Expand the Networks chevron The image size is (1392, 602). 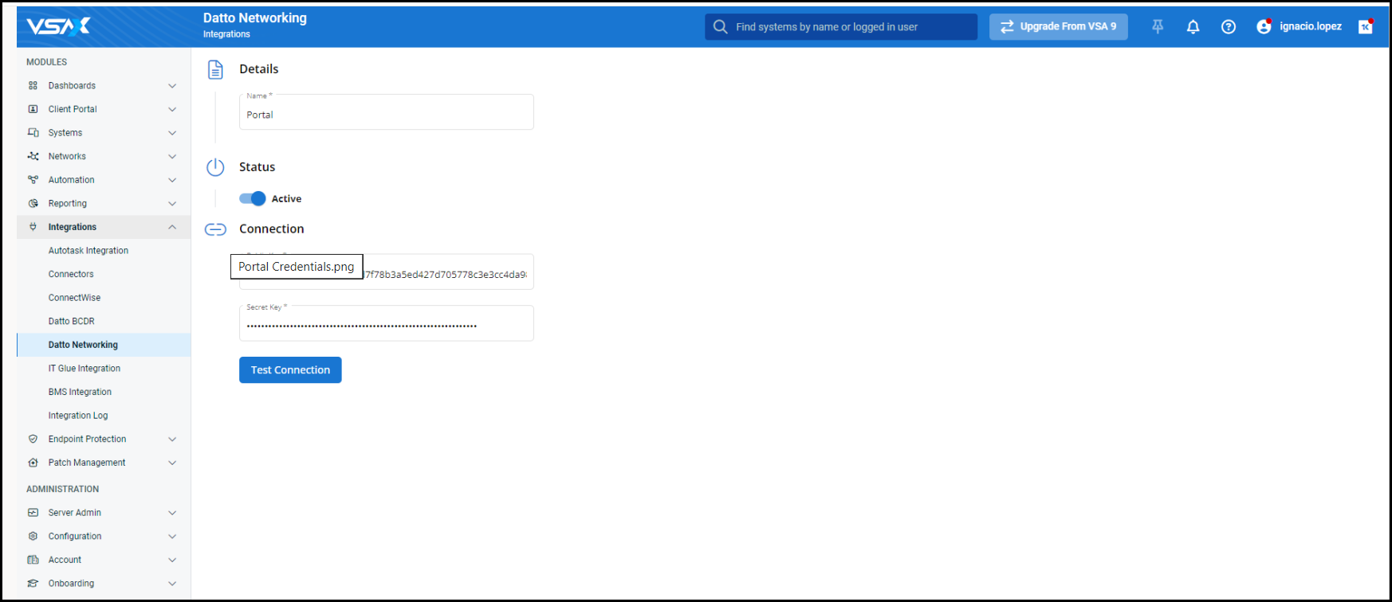172,156
